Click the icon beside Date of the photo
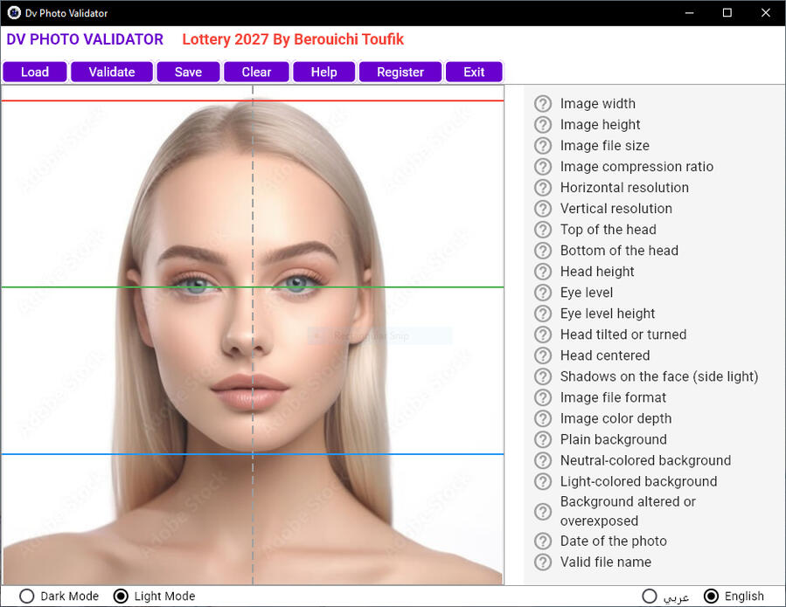 543,541
